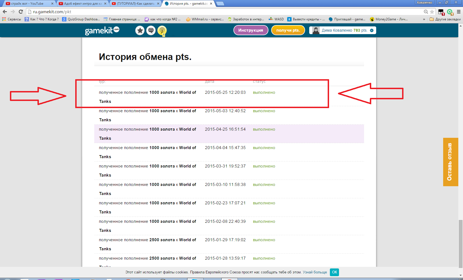
Task: Select the entry dated 2015-03-31 19:52:37
Action: tap(229, 171)
